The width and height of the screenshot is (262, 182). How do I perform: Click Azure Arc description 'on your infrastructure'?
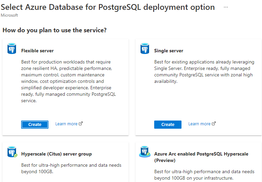point(210,178)
